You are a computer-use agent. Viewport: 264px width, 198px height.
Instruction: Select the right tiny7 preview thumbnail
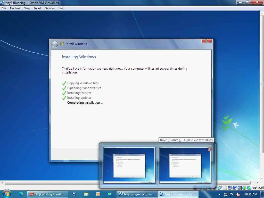pyautogui.click(x=185, y=165)
